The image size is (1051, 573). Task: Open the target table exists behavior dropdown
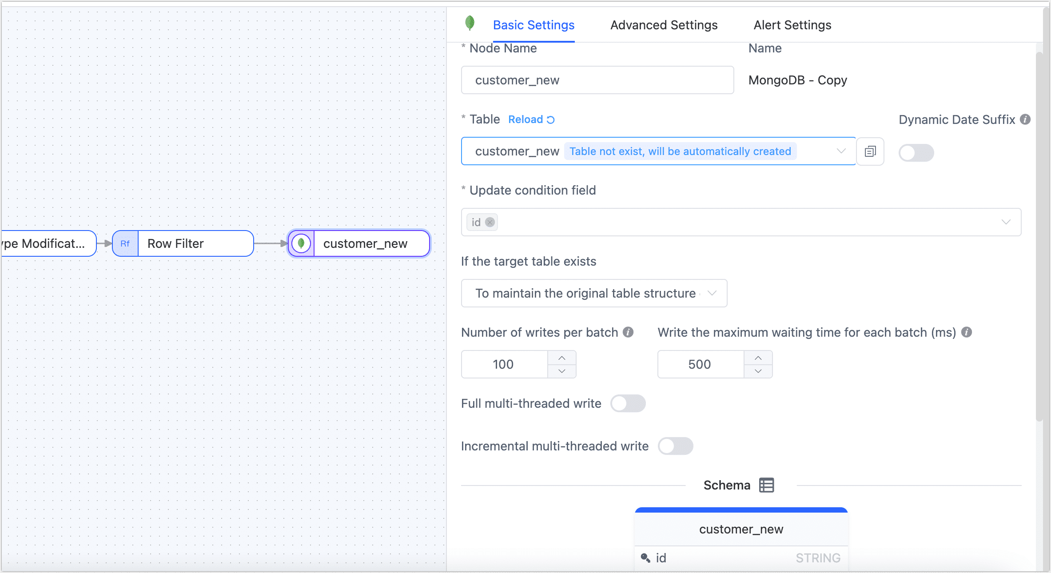[x=713, y=293]
